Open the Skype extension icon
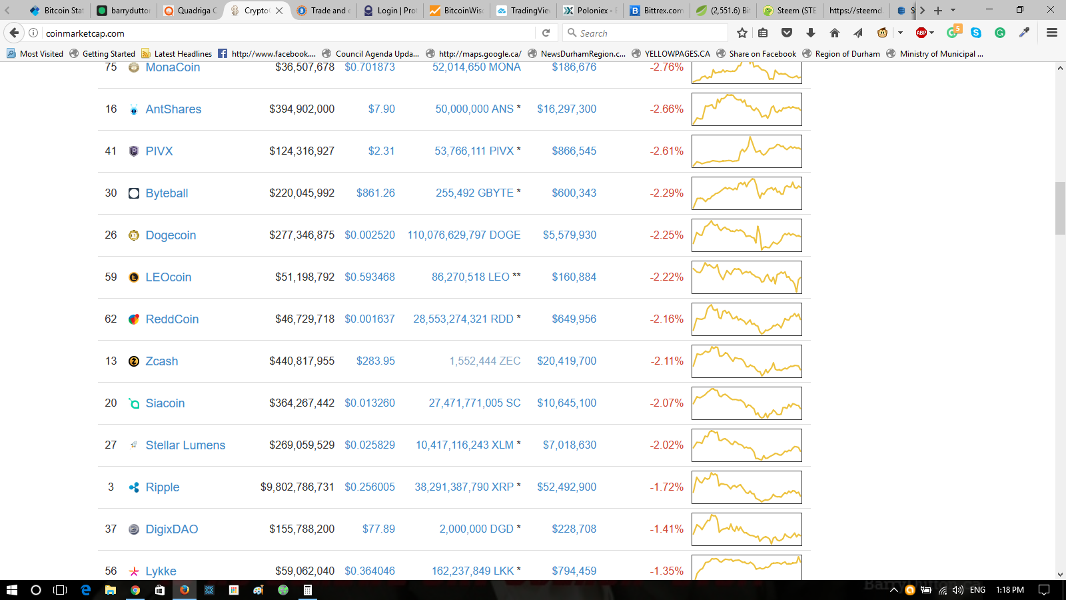1066x600 pixels. coord(976,33)
